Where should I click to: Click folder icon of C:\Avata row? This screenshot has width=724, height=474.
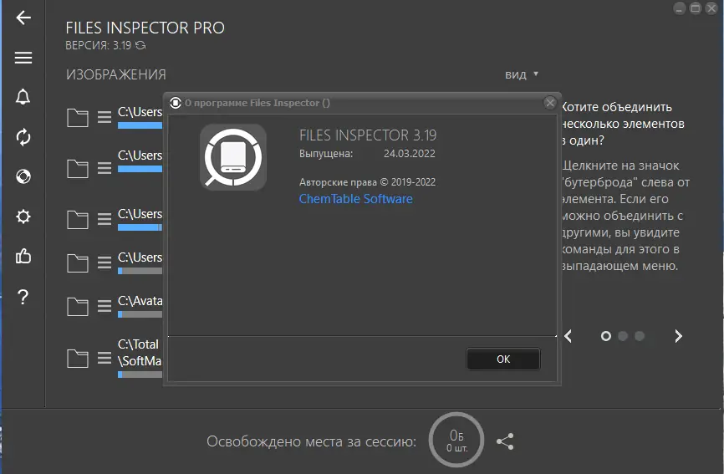point(78,307)
